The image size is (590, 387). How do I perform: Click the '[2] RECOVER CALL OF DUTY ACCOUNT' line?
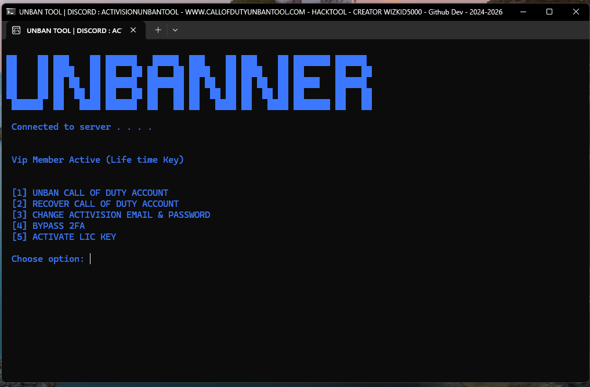point(95,204)
